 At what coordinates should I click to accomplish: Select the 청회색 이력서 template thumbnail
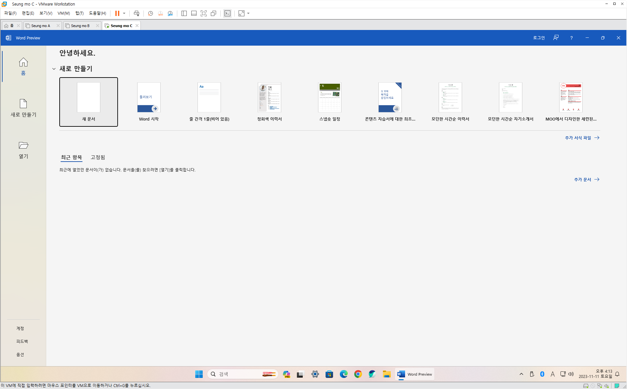point(269,97)
